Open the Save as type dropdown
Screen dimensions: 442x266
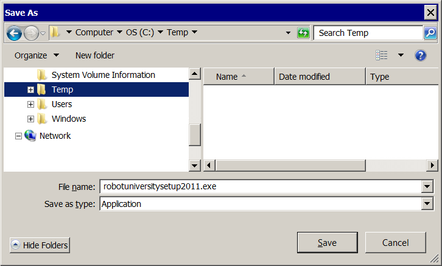(x=427, y=204)
